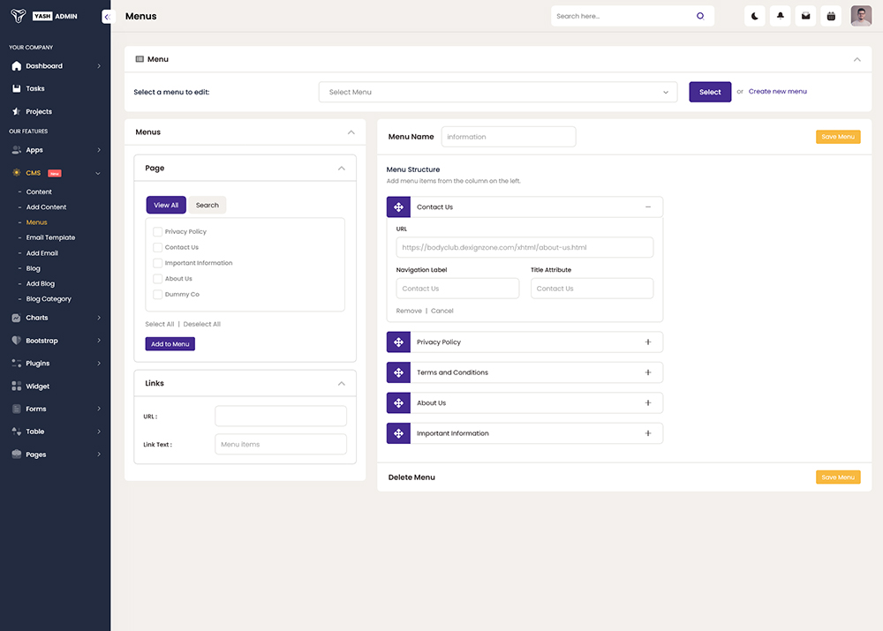Viewport: 883px width, 631px height.
Task: Click the Add to Menu button
Action: tap(170, 344)
